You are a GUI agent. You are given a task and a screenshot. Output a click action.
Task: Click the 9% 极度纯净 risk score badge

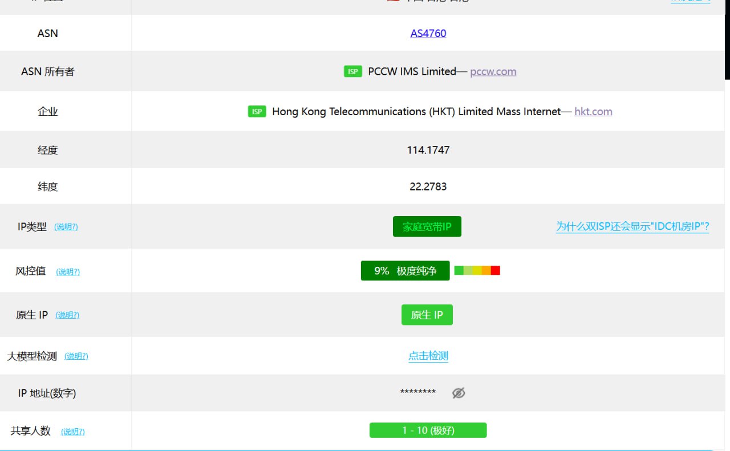(x=405, y=271)
